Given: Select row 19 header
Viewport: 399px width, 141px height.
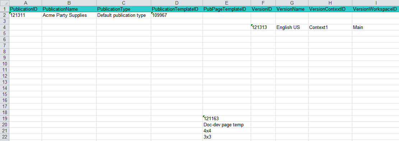Looking at the screenshot, I should click(5, 119).
